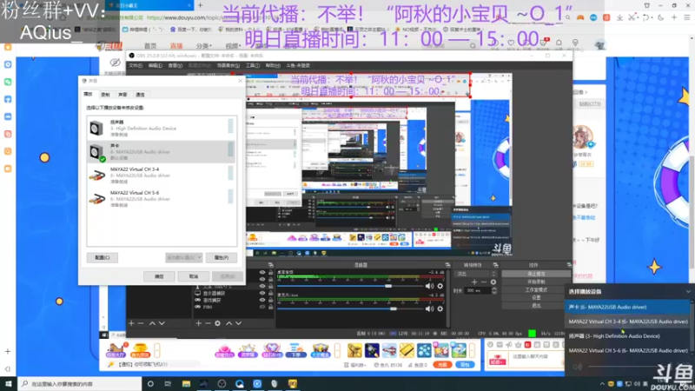
Task: Click 确定 button in Sound dialog
Action: tap(159, 276)
